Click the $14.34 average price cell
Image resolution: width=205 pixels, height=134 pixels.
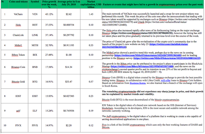click(x=69, y=67)
